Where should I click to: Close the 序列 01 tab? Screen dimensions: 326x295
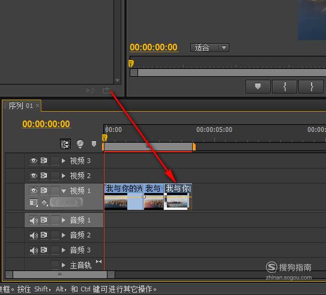(37, 106)
